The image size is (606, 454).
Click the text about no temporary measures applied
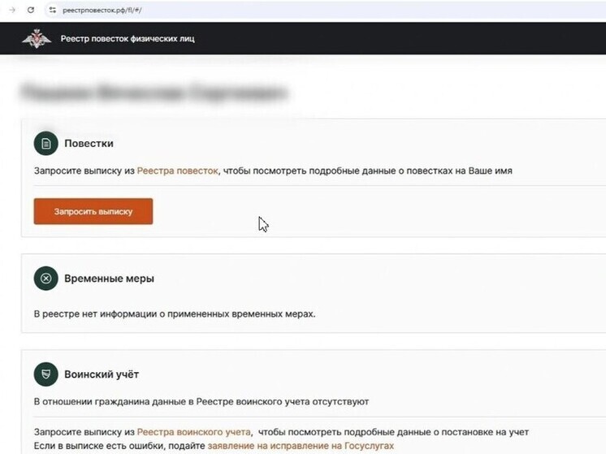click(x=174, y=313)
